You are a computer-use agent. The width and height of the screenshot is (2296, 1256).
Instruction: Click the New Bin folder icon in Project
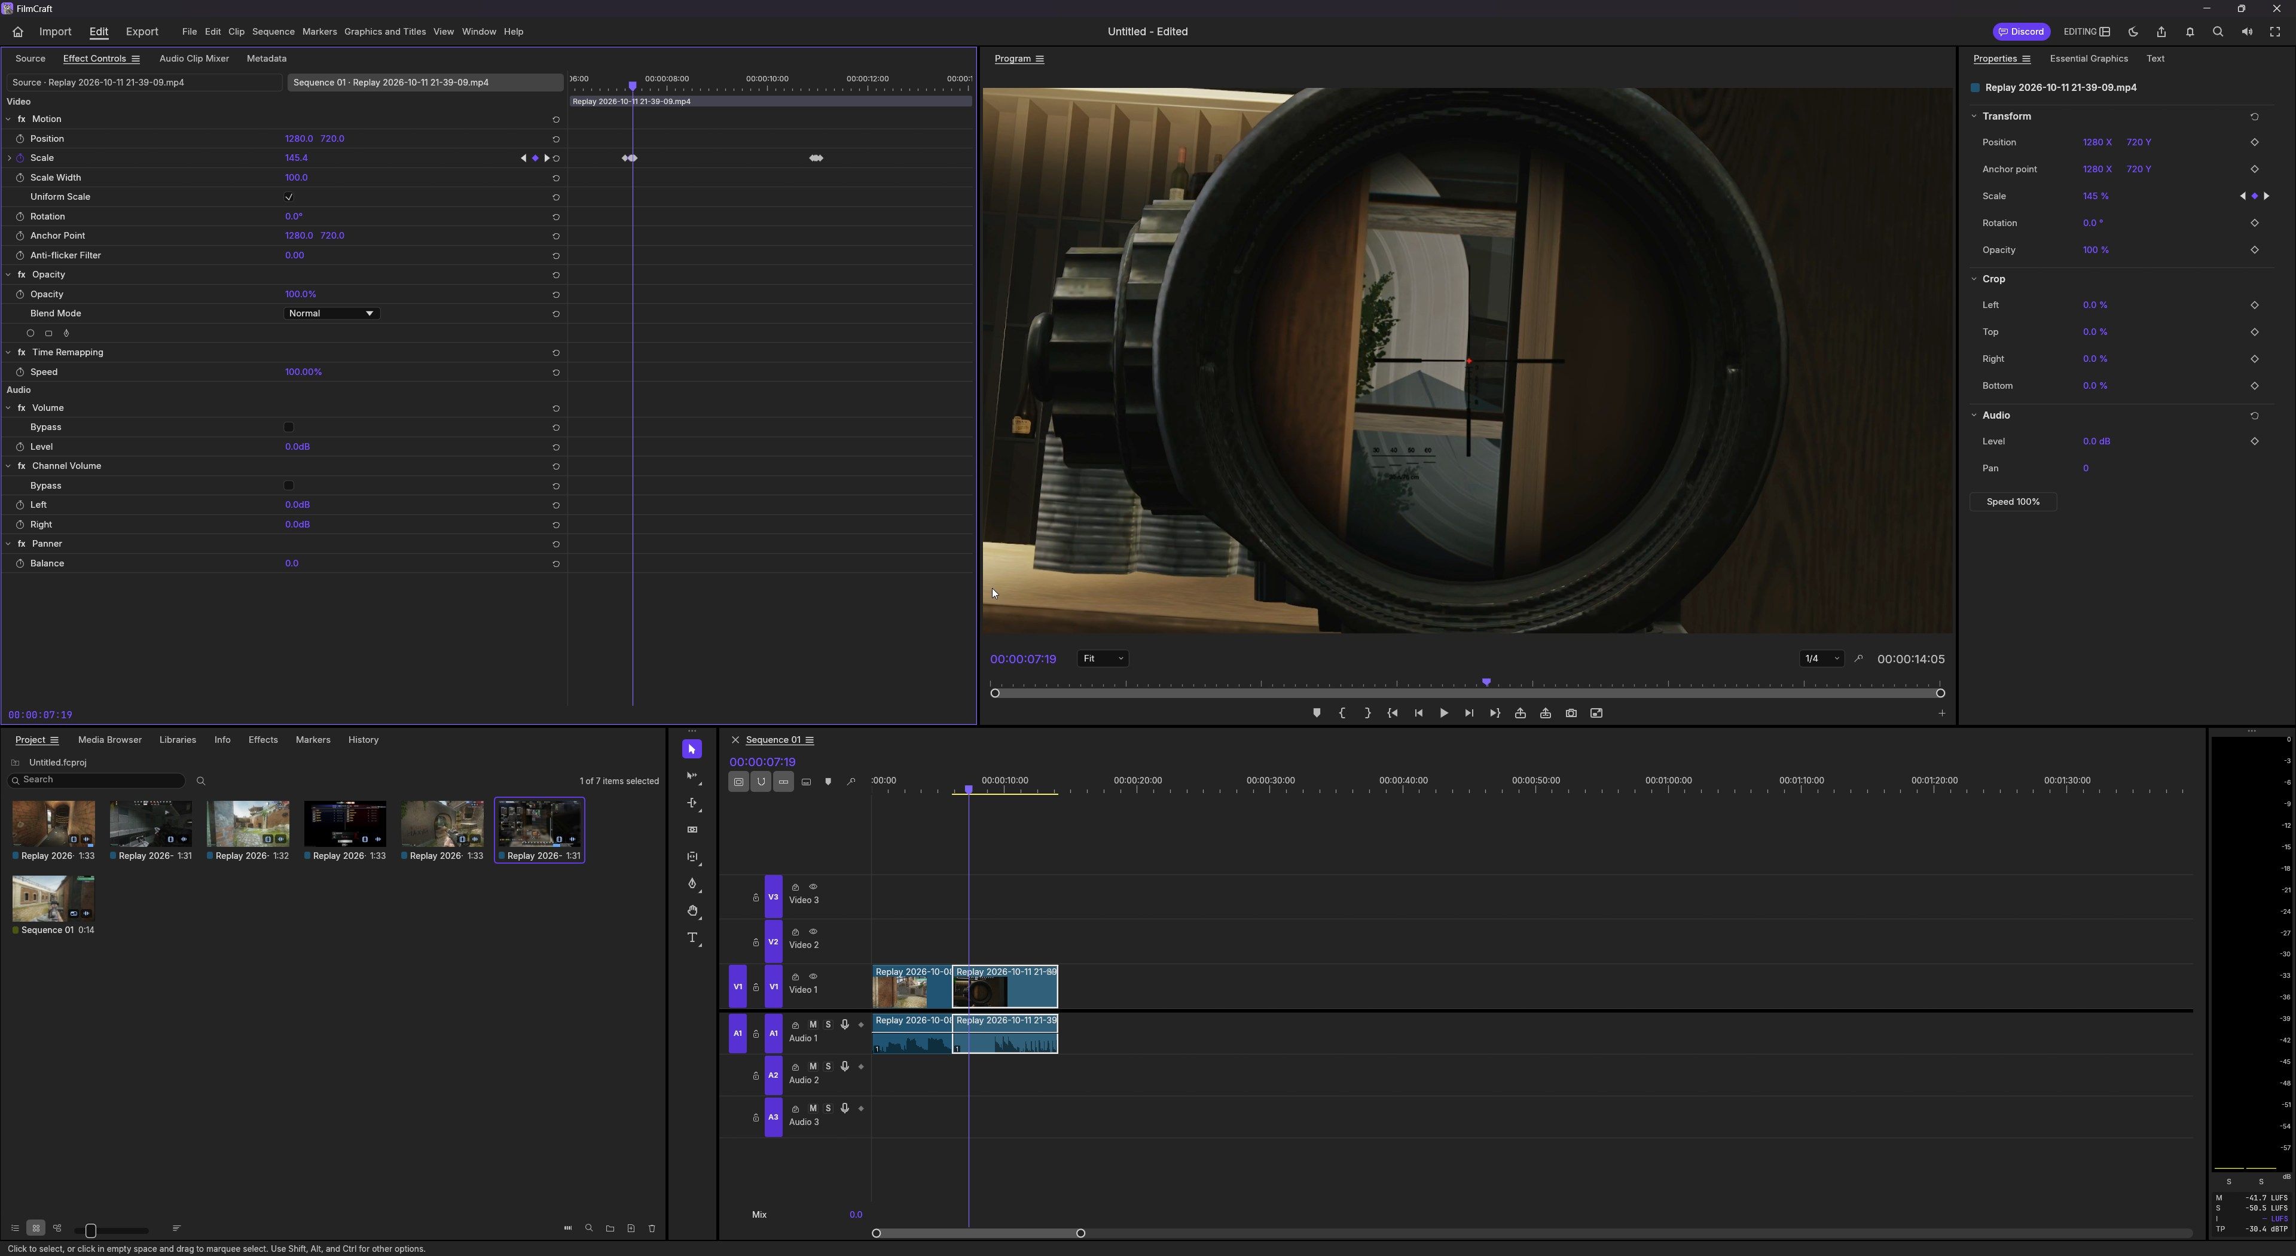610,1228
